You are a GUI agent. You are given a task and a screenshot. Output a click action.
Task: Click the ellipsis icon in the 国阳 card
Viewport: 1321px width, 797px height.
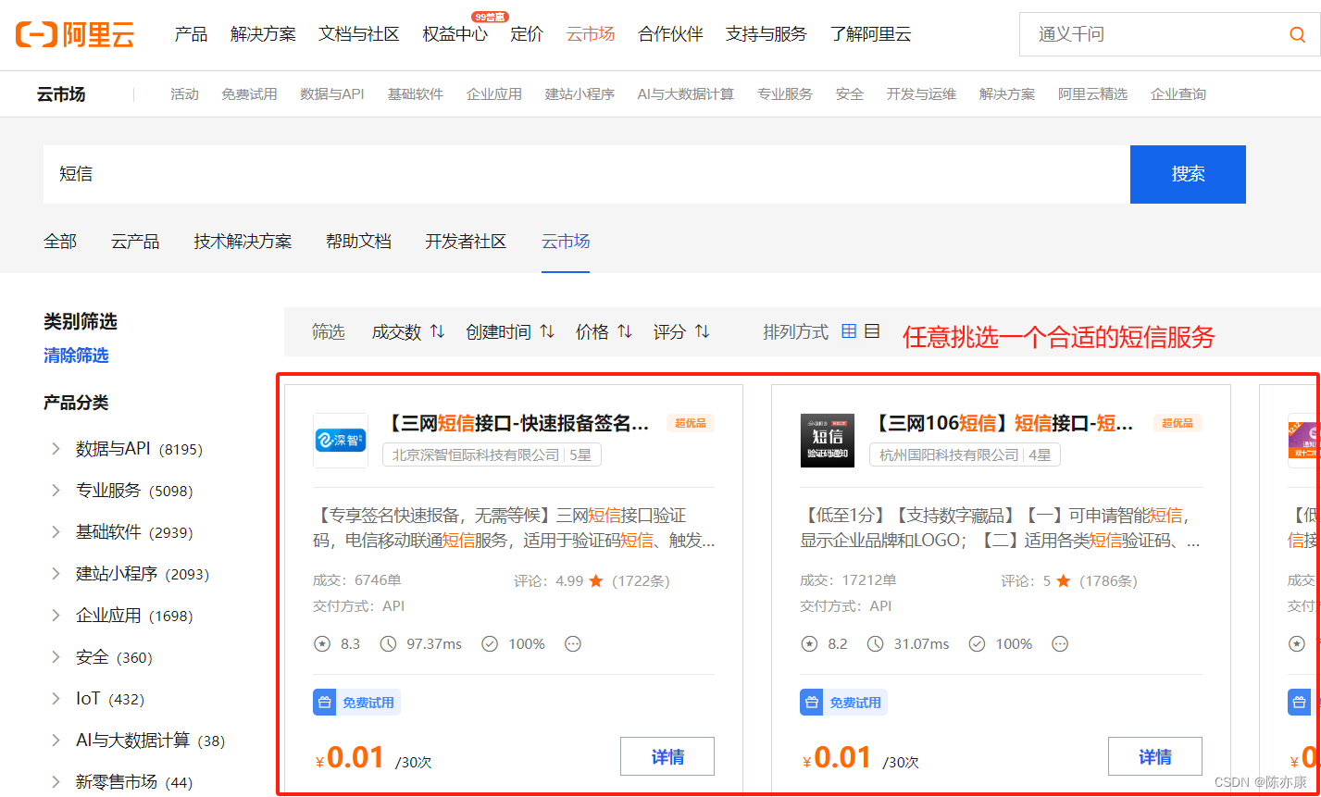pos(1060,643)
